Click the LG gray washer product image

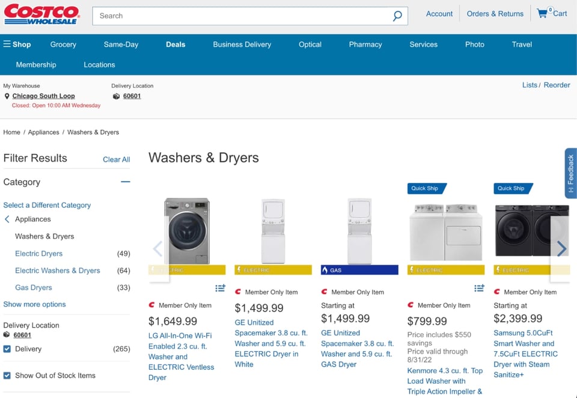click(x=187, y=231)
